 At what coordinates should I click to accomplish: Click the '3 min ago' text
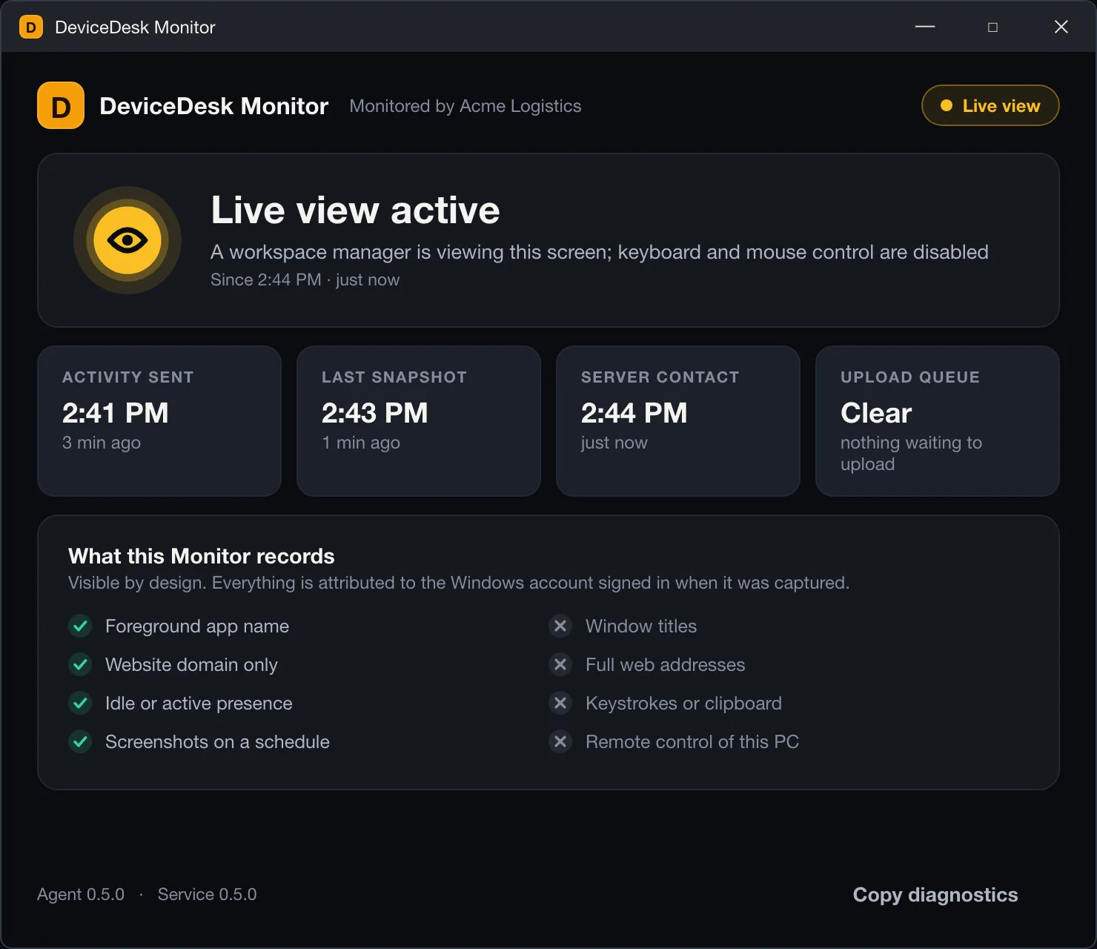102,443
